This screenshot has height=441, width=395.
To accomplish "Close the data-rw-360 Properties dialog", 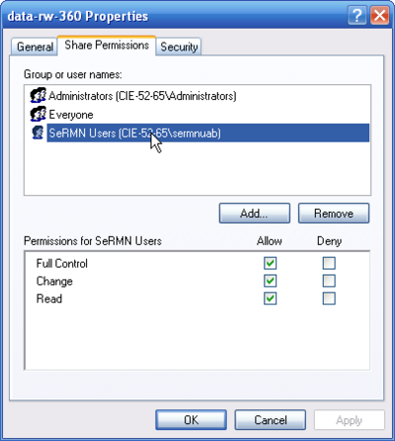I will [x=379, y=15].
